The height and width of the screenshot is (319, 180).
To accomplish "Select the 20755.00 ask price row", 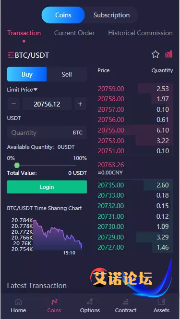I will pos(135,130).
